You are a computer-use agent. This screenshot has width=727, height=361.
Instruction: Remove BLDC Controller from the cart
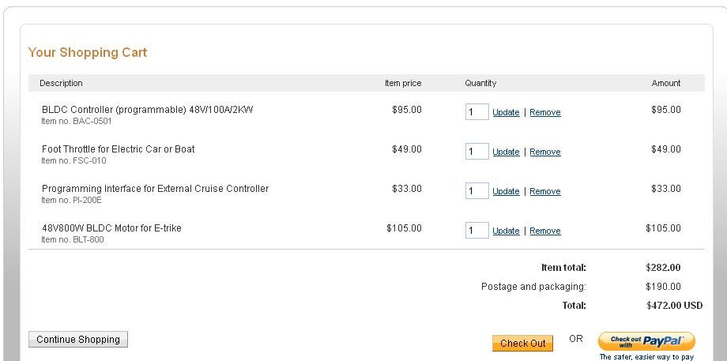(545, 112)
